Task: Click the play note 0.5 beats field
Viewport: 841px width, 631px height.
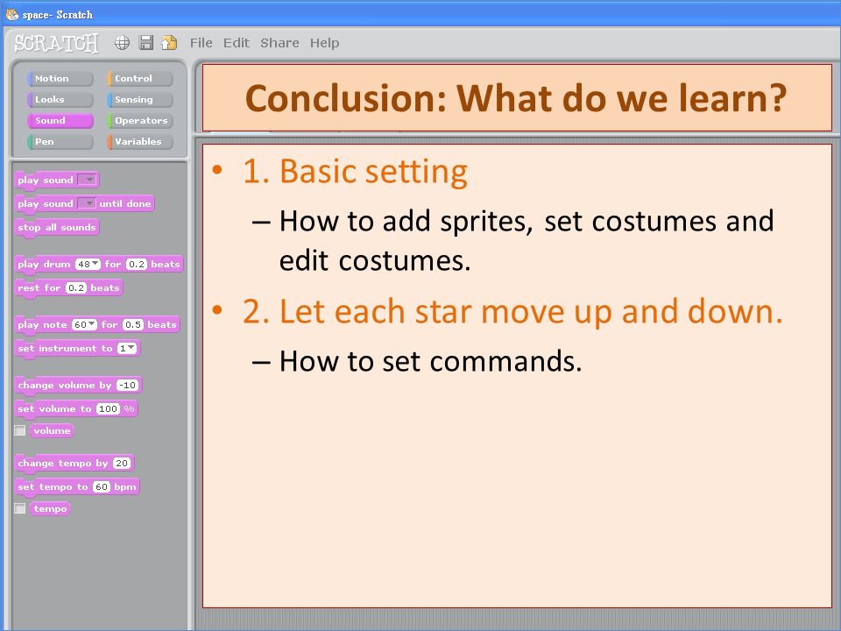Action: tap(133, 324)
